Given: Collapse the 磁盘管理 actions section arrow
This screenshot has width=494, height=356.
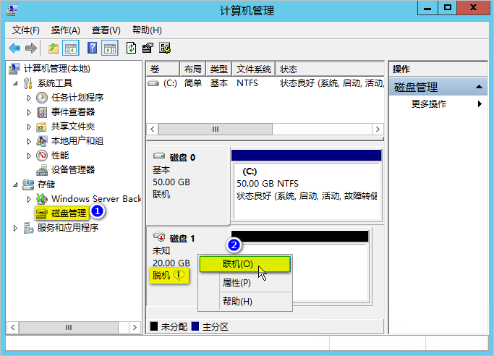Looking at the screenshot, I should pyautogui.click(x=479, y=87).
